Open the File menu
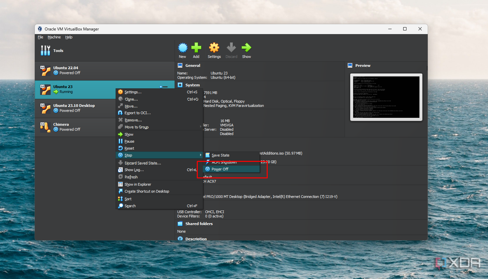 40,37
